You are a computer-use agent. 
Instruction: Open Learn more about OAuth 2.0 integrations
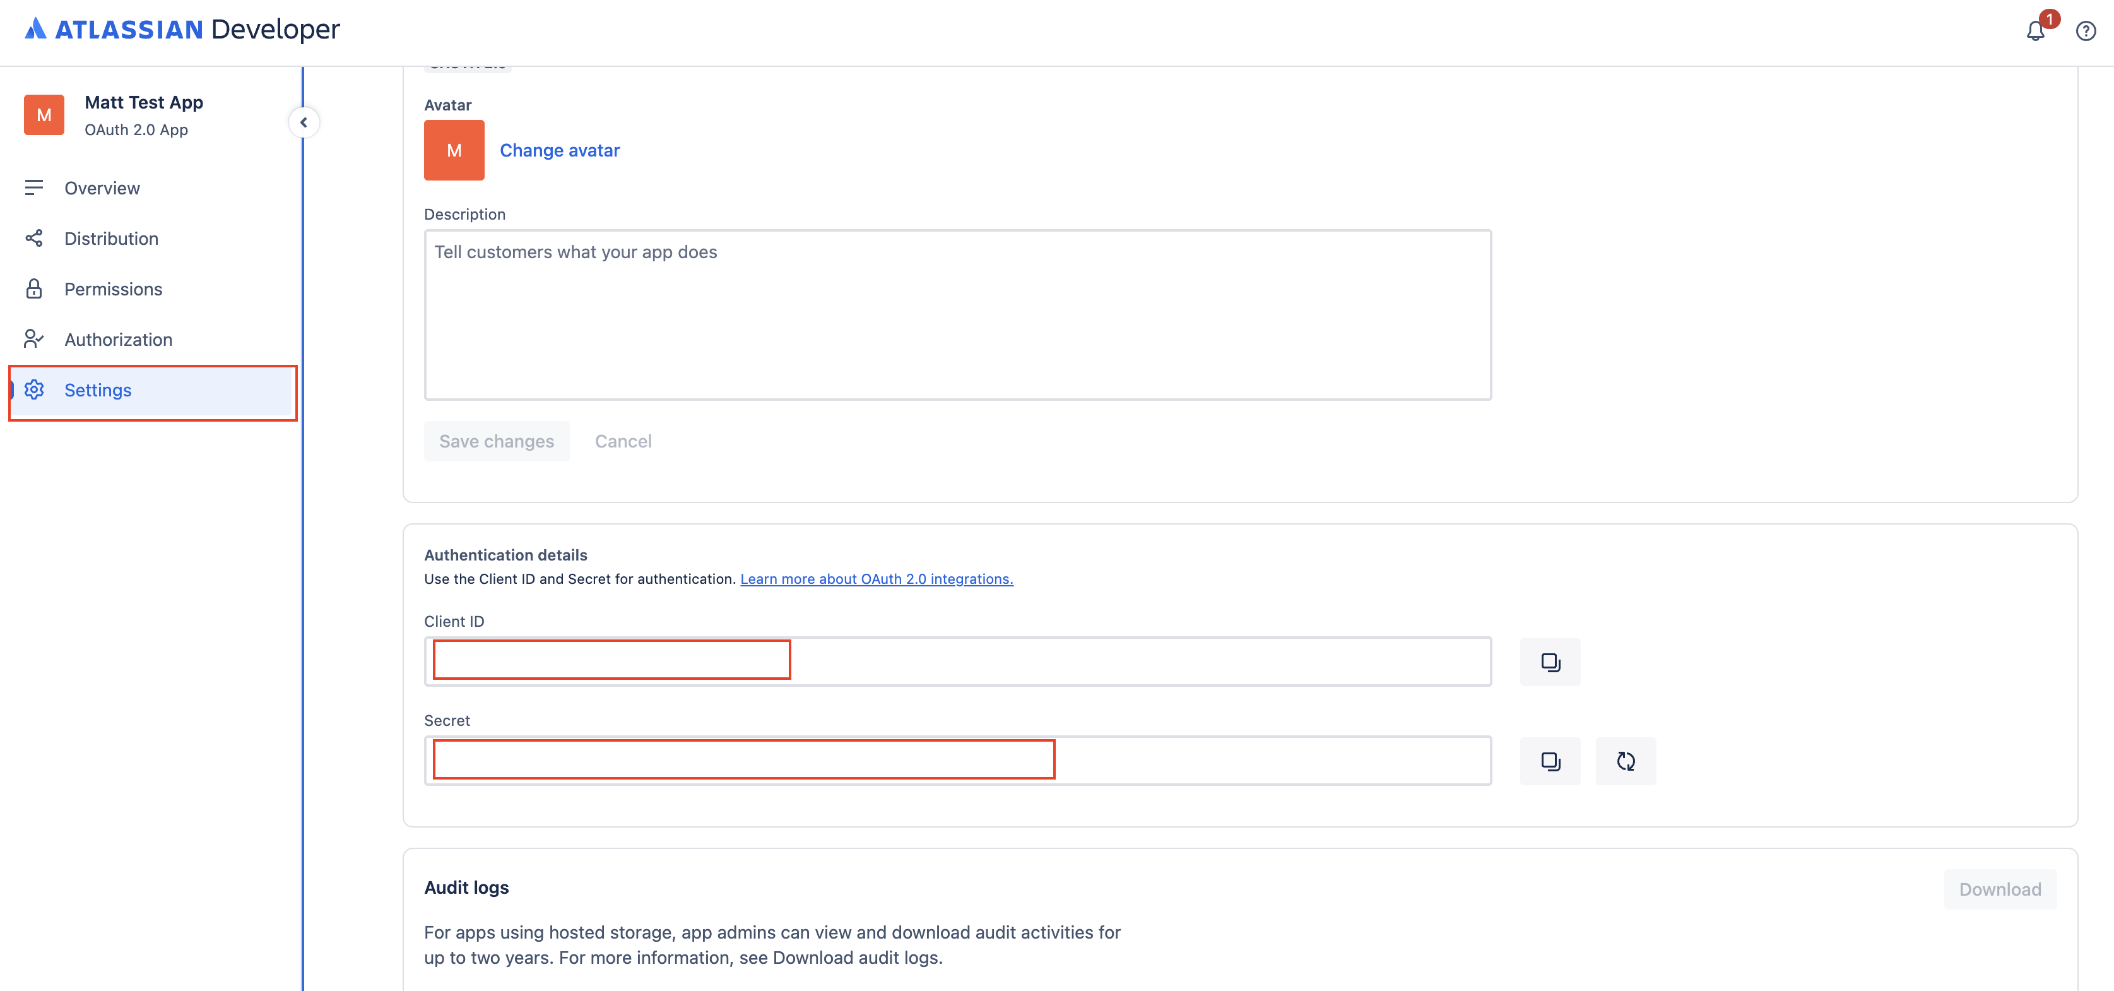click(877, 579)
